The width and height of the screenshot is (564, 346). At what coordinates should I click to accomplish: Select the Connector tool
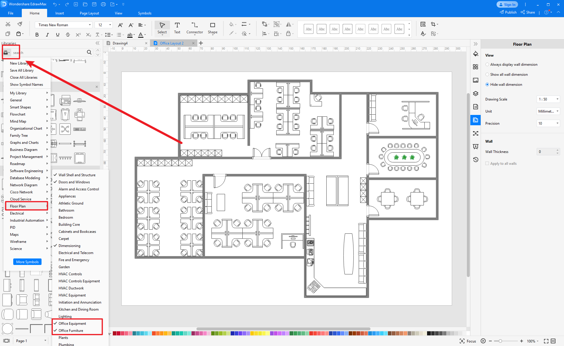coord(194,28)
